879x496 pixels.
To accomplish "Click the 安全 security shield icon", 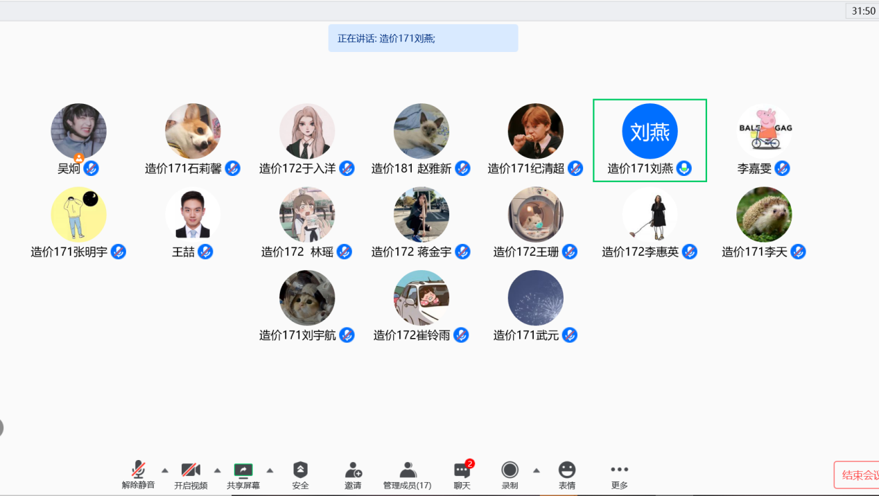I will tap(300, 471).
